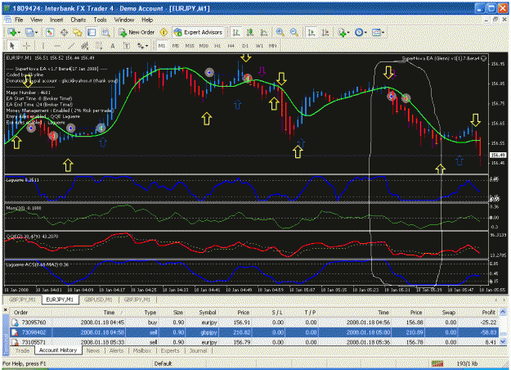Select the Fibonacci Retracement tool
511x370 pixels.
coord(99,46)
